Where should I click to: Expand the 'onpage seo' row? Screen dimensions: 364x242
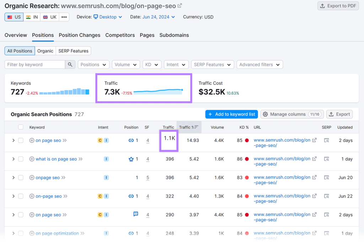[x=13, y=177]
